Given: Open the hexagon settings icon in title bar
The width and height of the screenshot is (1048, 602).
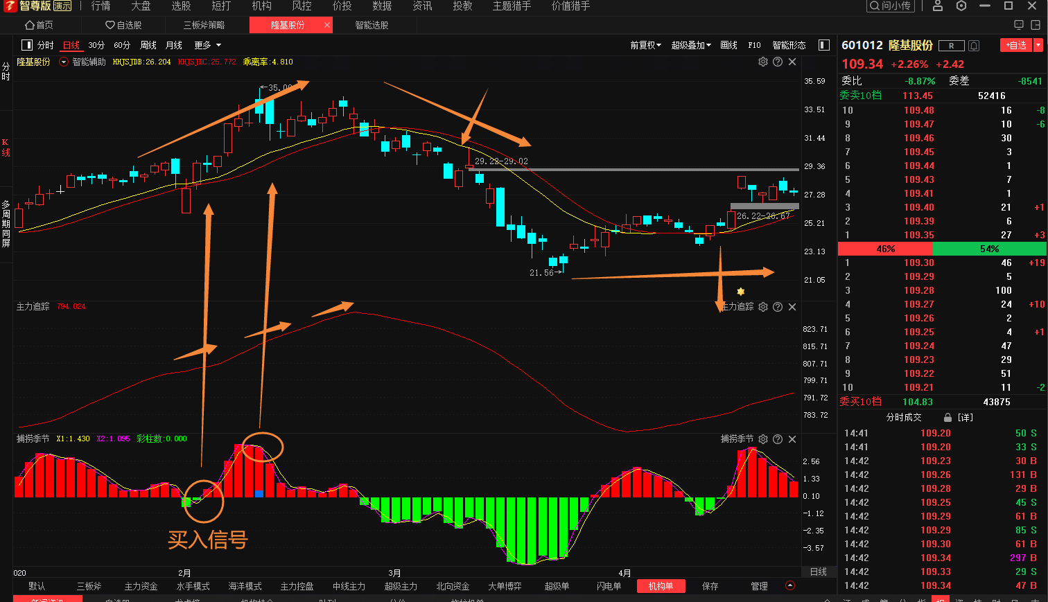Looking at the screenshot, I should click(961, 6).
